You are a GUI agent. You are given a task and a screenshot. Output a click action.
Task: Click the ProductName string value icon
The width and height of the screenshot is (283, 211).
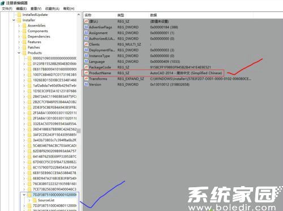point(86,73)
